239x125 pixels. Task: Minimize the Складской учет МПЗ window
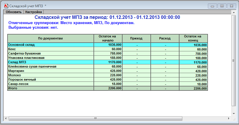click(212, 6)
